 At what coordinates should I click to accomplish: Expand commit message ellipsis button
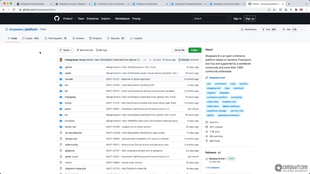(x=145, y=60)
